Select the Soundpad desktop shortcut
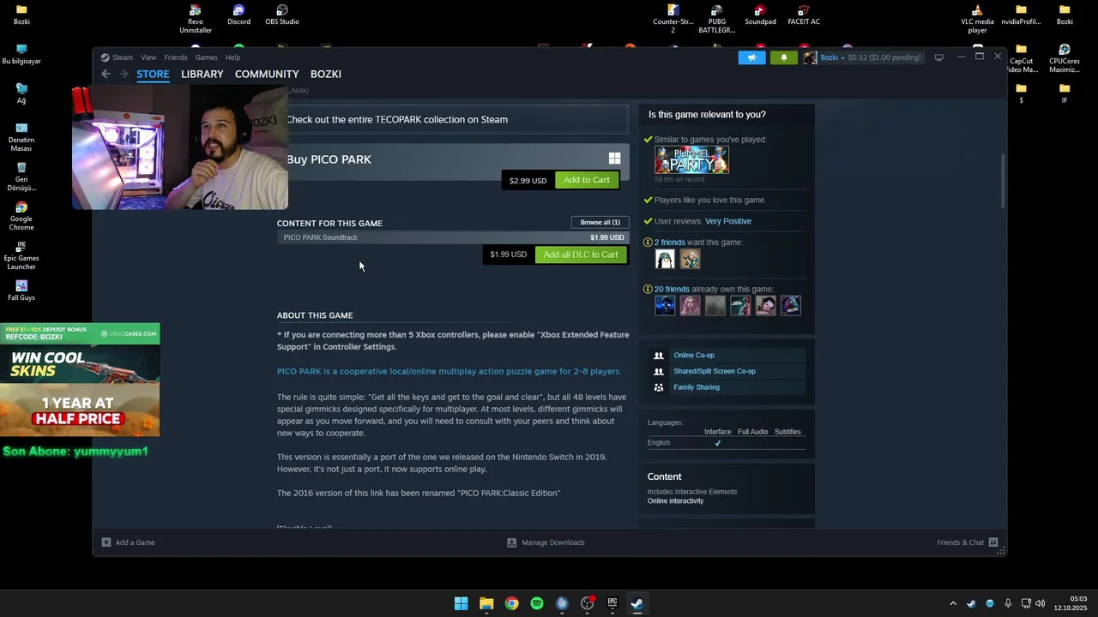The height and width of the screenshot is (617, 1098). (x=760, y=15)
